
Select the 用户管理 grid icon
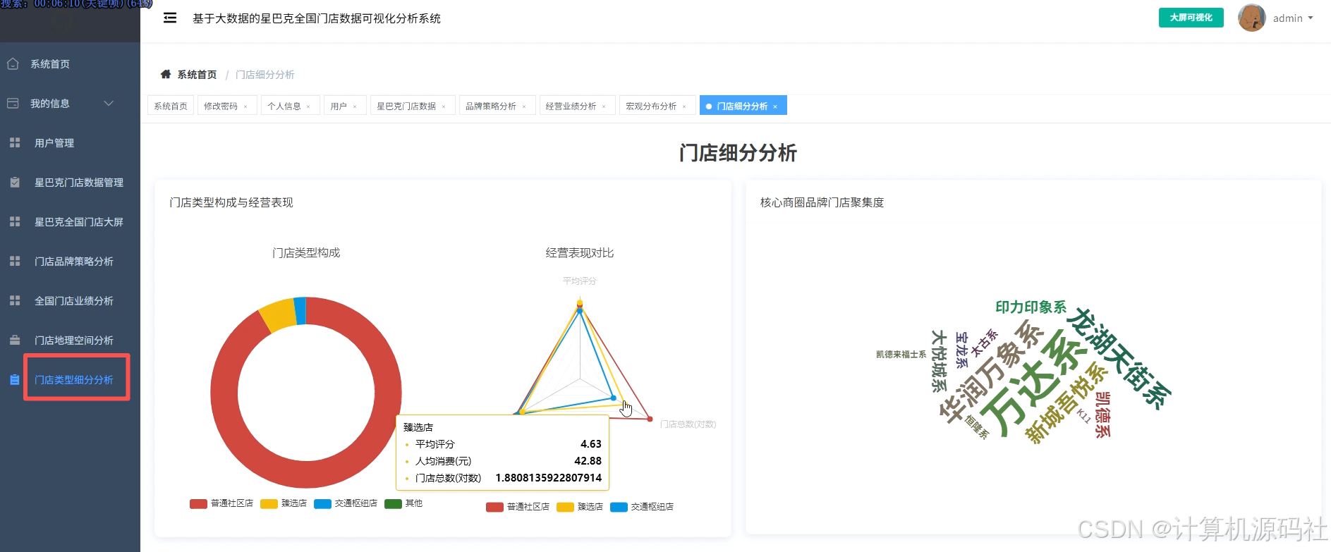click(15, 143)
